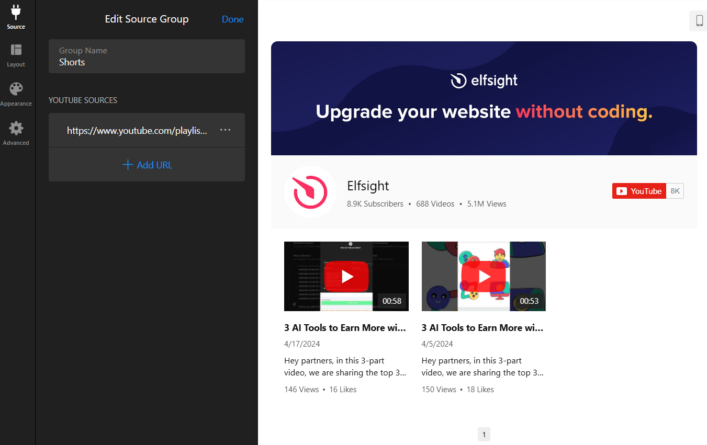Image resolution: width=707 pixels, height=445 pixels.
Task: Click the 4/17/2024 date text
Action: [302, 344]
